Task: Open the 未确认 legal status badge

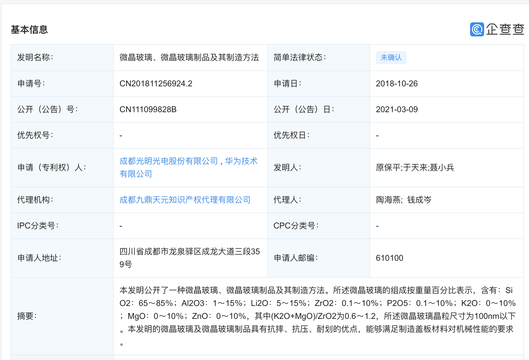Action: pos(391,58)
